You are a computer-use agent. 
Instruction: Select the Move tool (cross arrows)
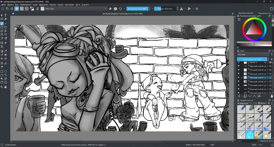click(x=6, y=43)
